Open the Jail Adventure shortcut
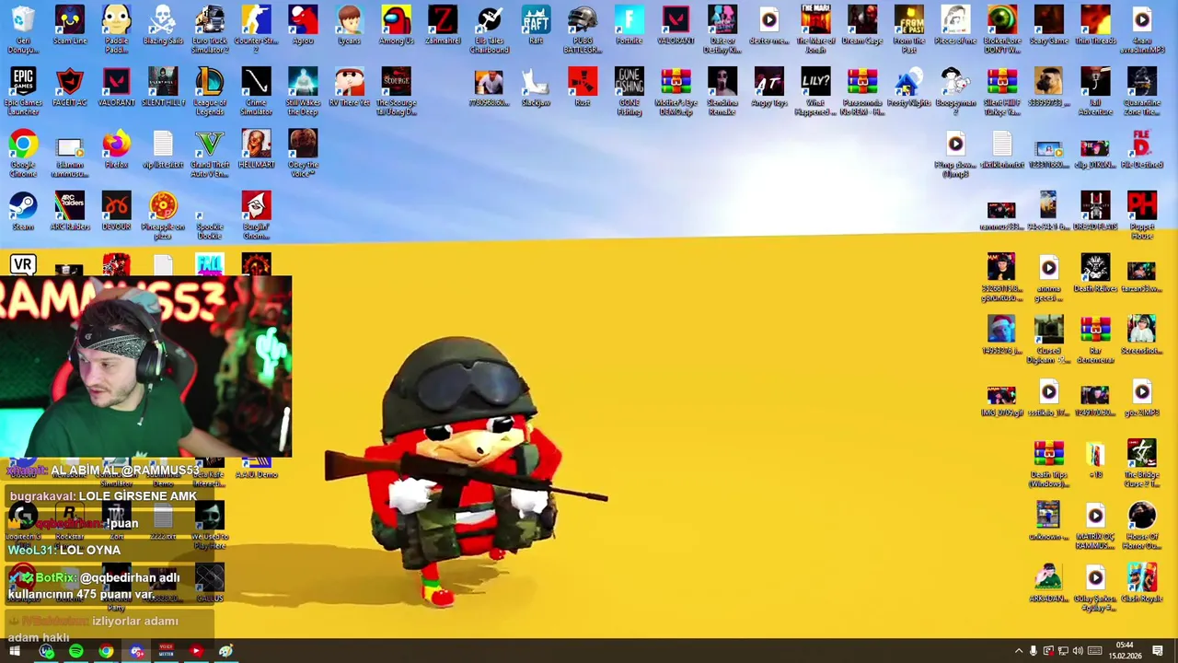Screen dimensions: 1178x663 click(1095, 90)
